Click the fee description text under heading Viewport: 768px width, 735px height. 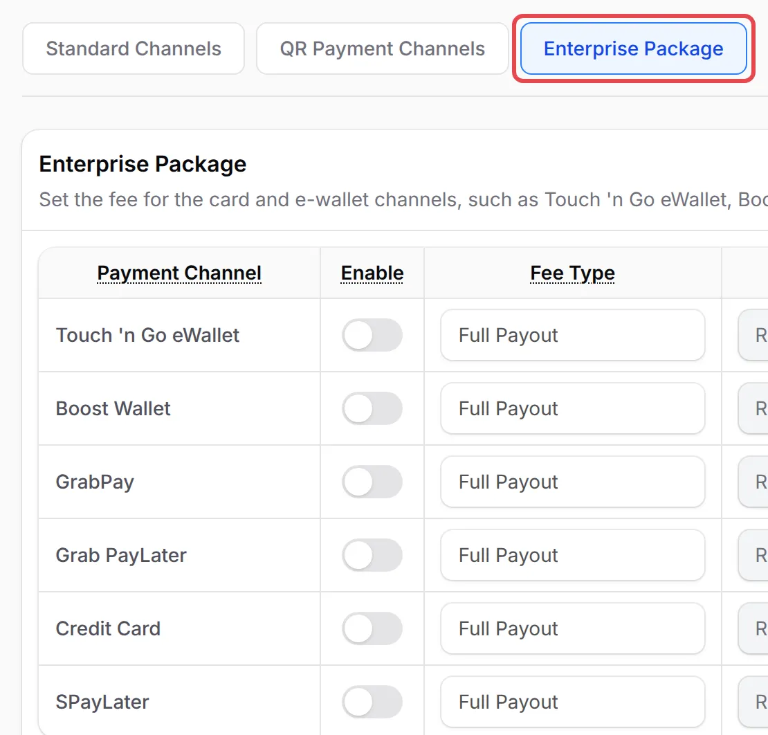coord(403,199)
